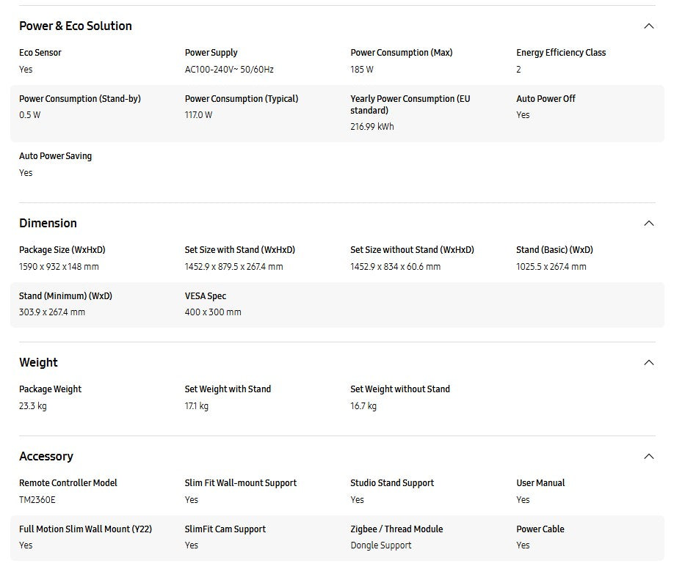
Task: Click the Package Size dimensions value
Action: [x=59, y=267]
